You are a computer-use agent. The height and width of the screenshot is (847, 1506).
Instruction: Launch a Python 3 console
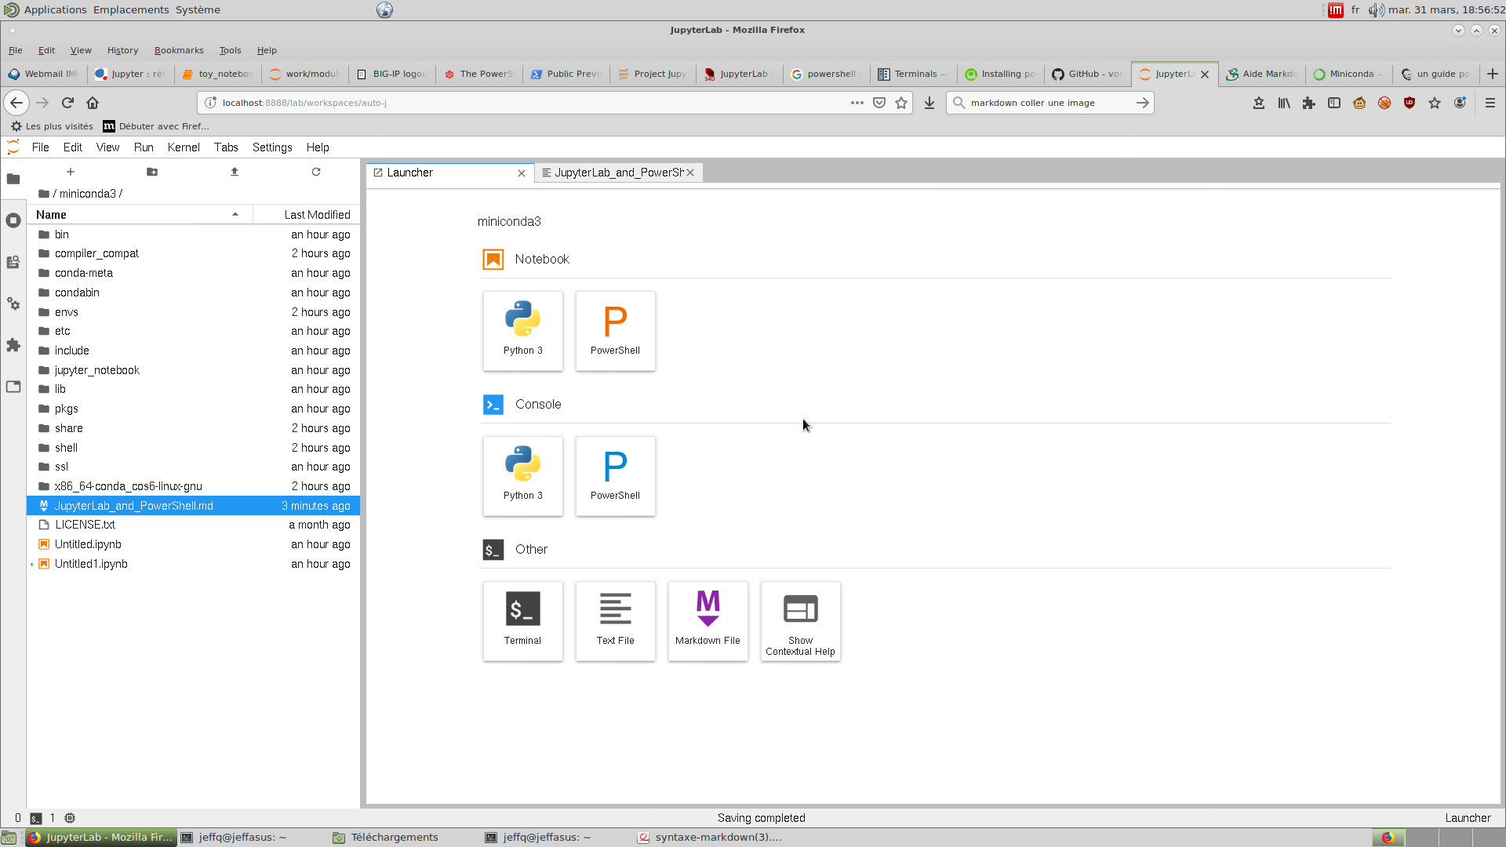click(522, 475)
